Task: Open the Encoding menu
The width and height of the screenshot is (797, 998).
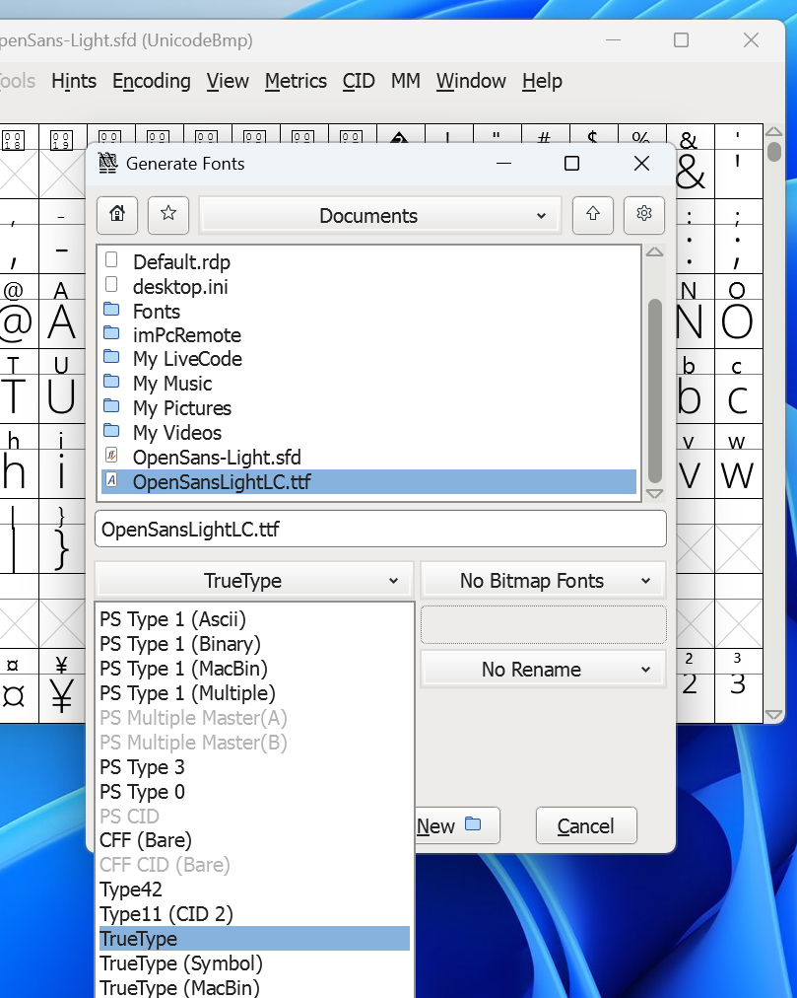Action: point(151,81)
